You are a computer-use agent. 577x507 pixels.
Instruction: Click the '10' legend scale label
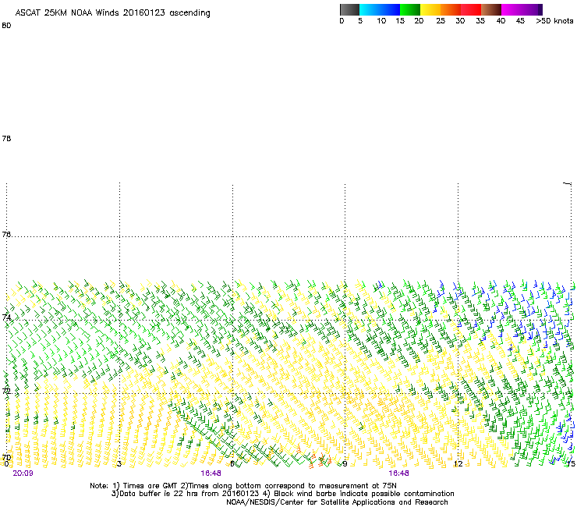(381, 21)
